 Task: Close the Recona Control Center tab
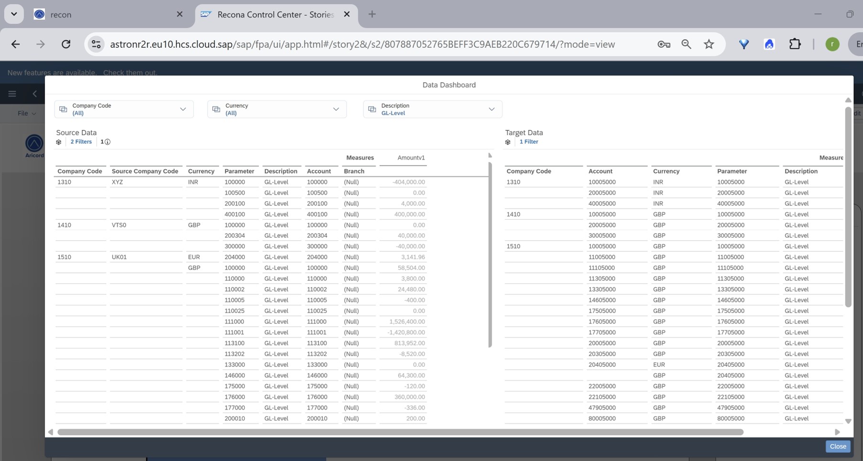click(347, 14)
